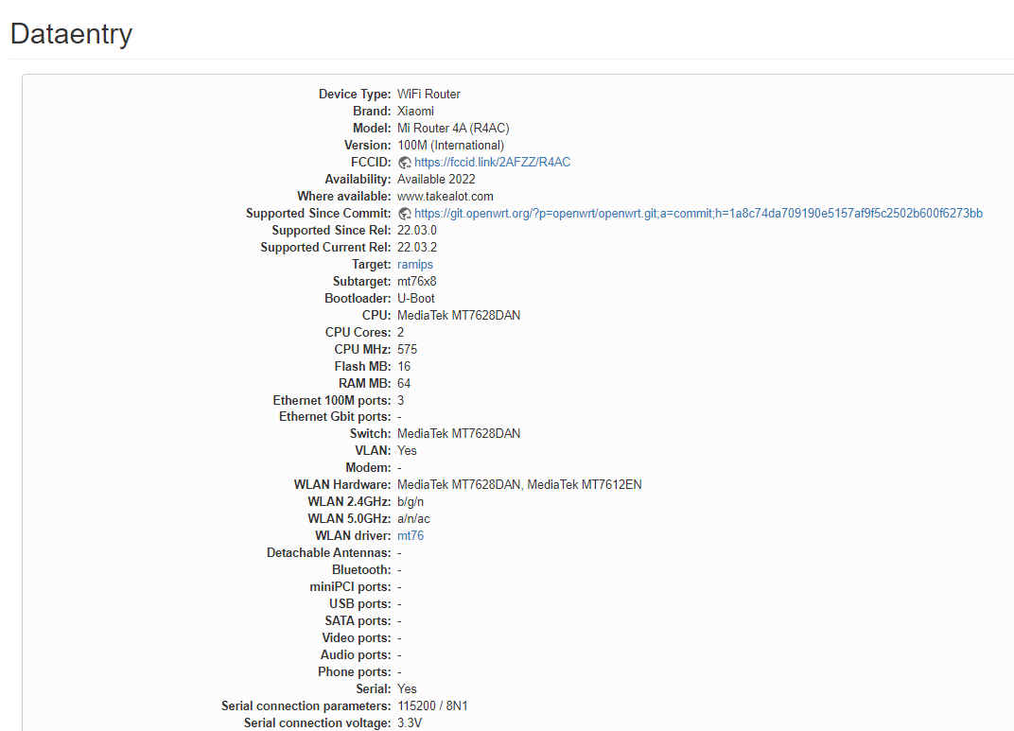Click the Detachable Antennas label
Image resolution: width=1014 pixels, height=731 pixels.
click(328, 552)
